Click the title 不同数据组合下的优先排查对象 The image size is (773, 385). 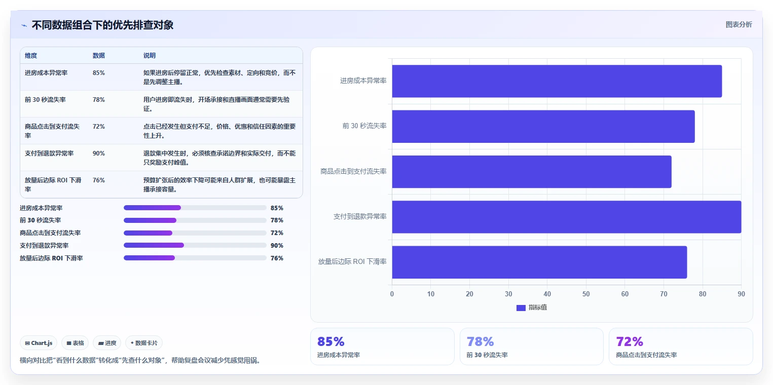pos(102,25)
